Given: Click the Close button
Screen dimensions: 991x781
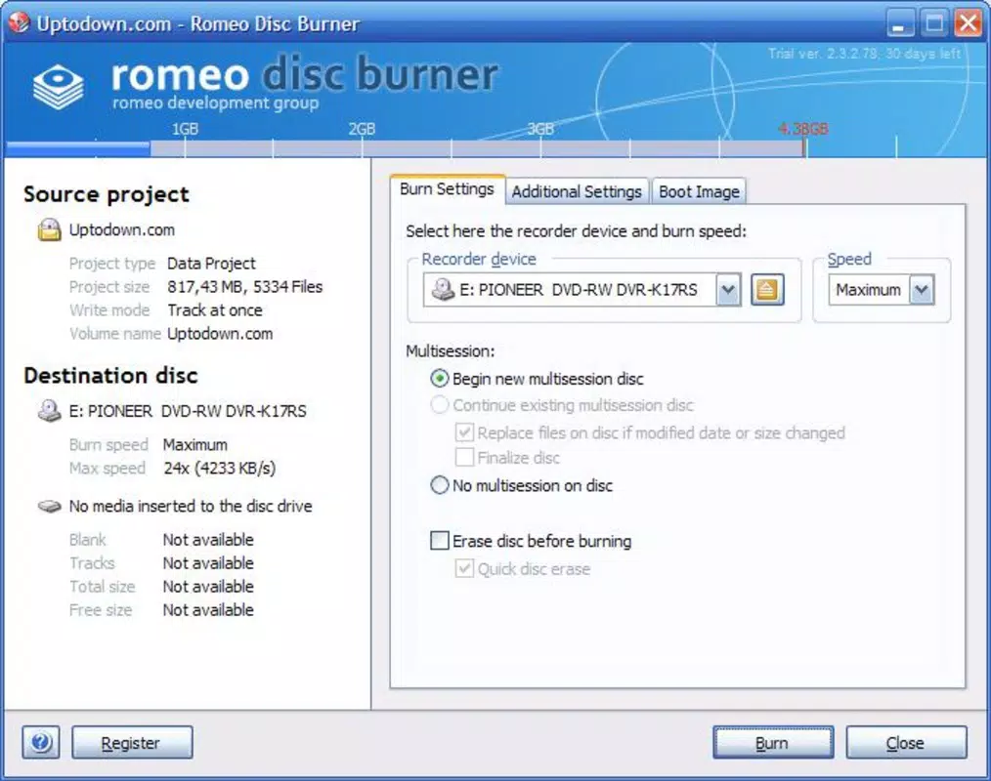Looking at the screenshot, I should (906, 743).
